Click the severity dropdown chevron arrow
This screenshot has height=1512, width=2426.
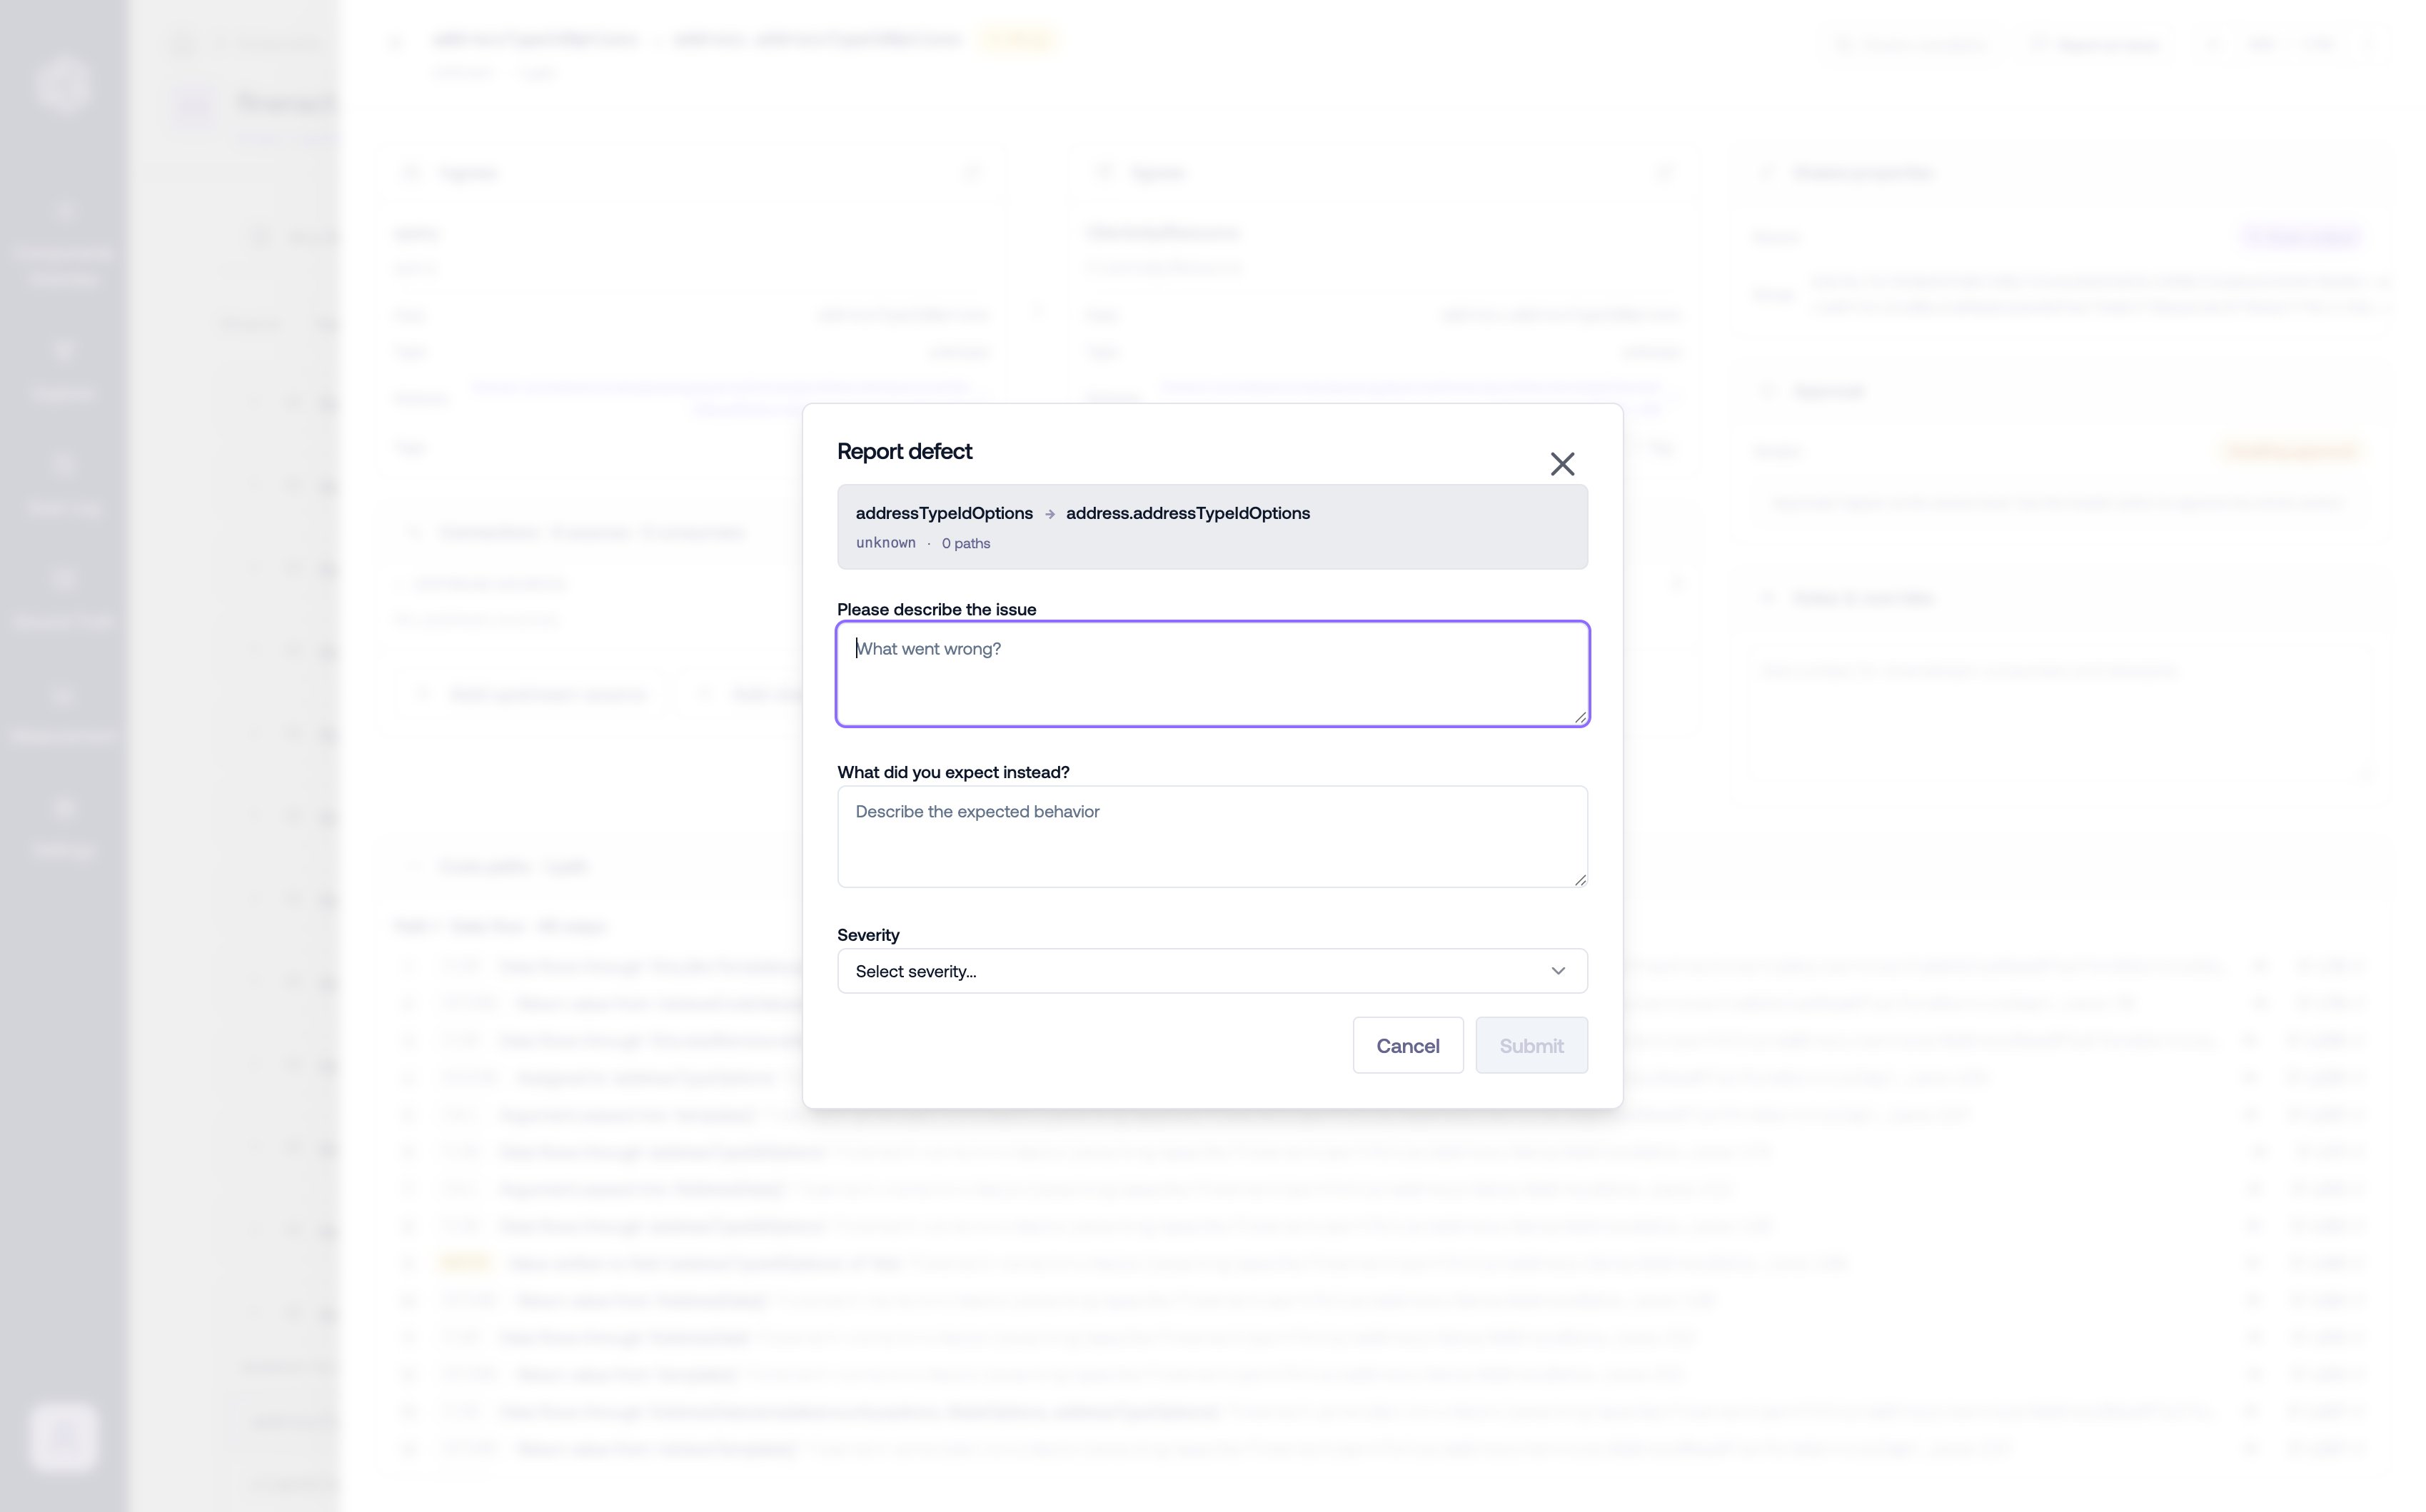pyautogui.click(x=1557, y=971)
